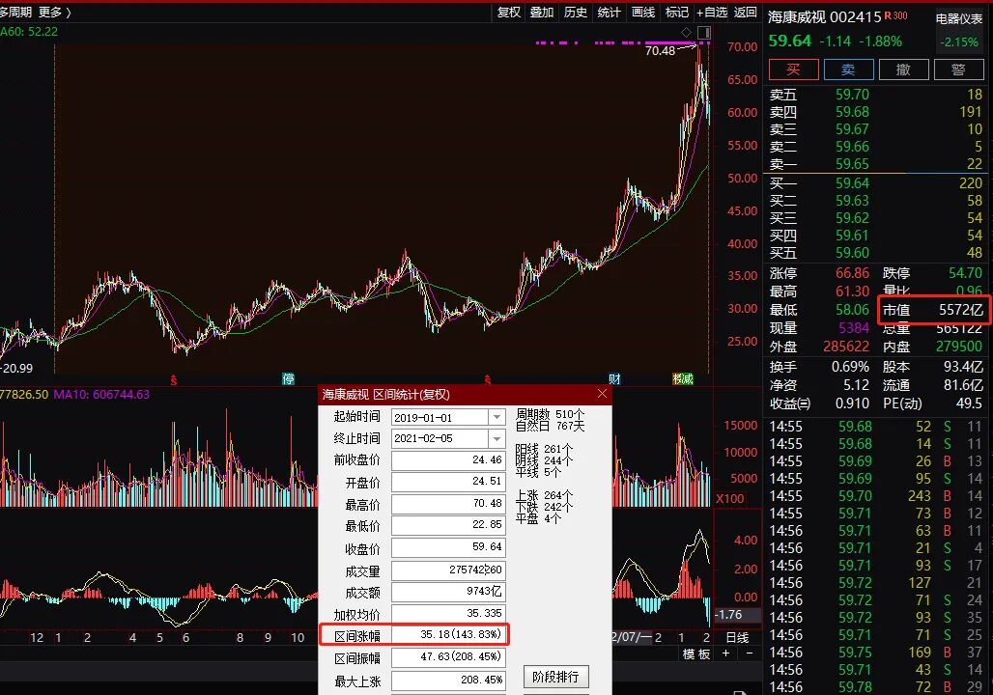Click the 阶段排行 button
Screen dimensions: 993x695
(555, 677)
